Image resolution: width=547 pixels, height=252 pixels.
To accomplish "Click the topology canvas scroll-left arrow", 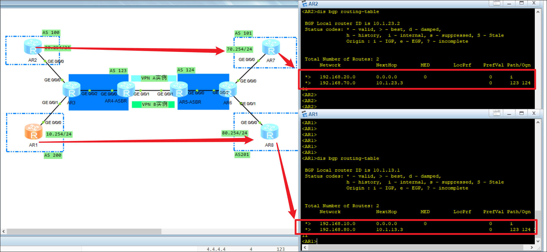I will tap(4, 231).
